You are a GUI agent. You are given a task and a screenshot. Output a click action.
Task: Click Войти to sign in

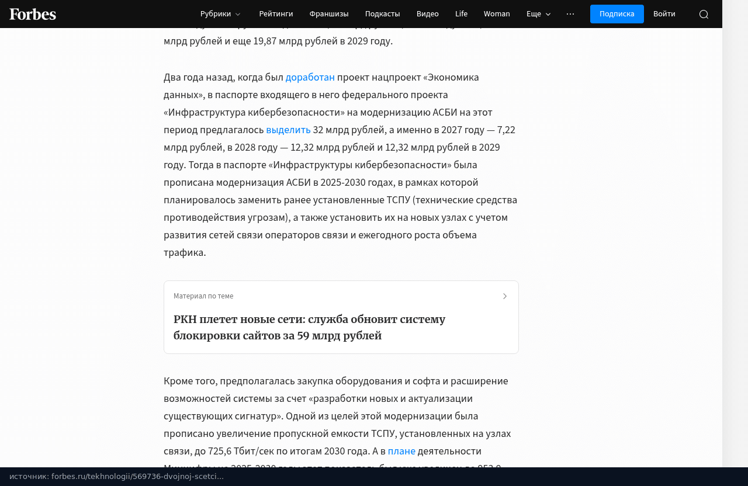pos(664,14)
